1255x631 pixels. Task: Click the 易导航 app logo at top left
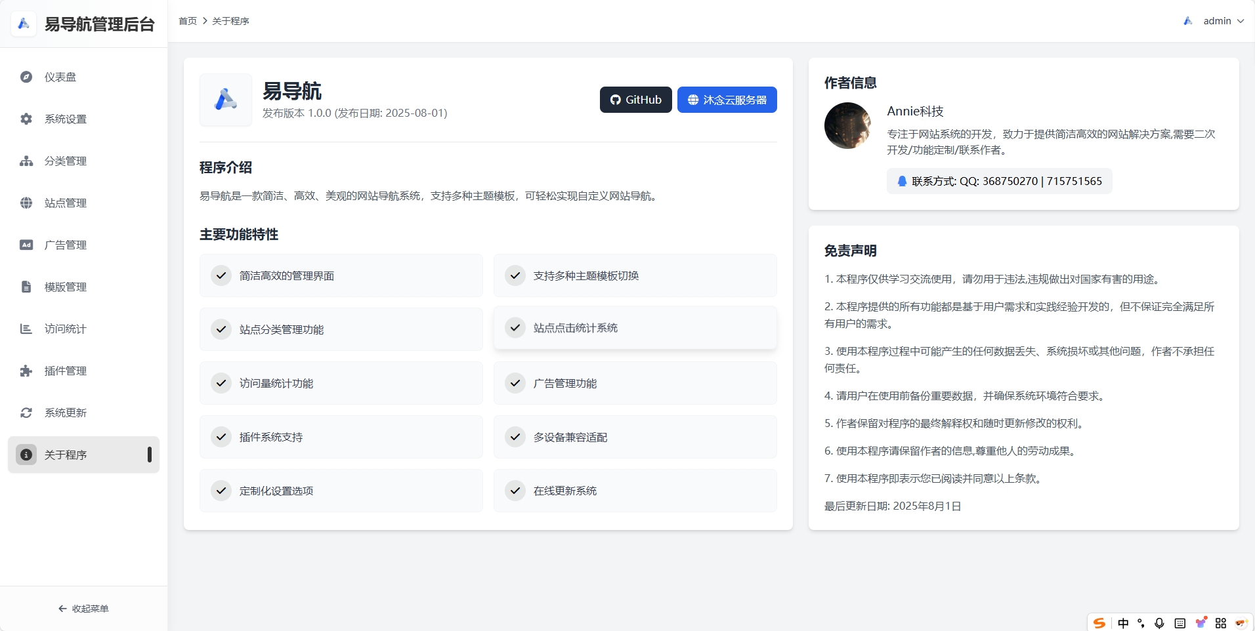pyautogui.click(x=24, y=24)
